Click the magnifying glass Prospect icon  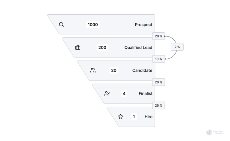click(61, 25)
